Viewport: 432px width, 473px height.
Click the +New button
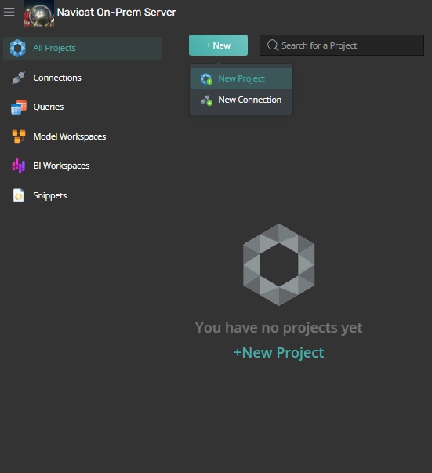click(x=218, y=45)
